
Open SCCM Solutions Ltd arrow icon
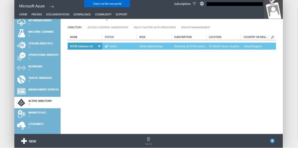pyautogui.click(x=99, y=46)
